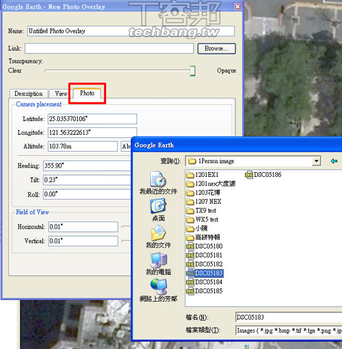This screenshot has height=349, width=342.
Task: Click the Tilt 0.23 field
Action: coord(87,180)
